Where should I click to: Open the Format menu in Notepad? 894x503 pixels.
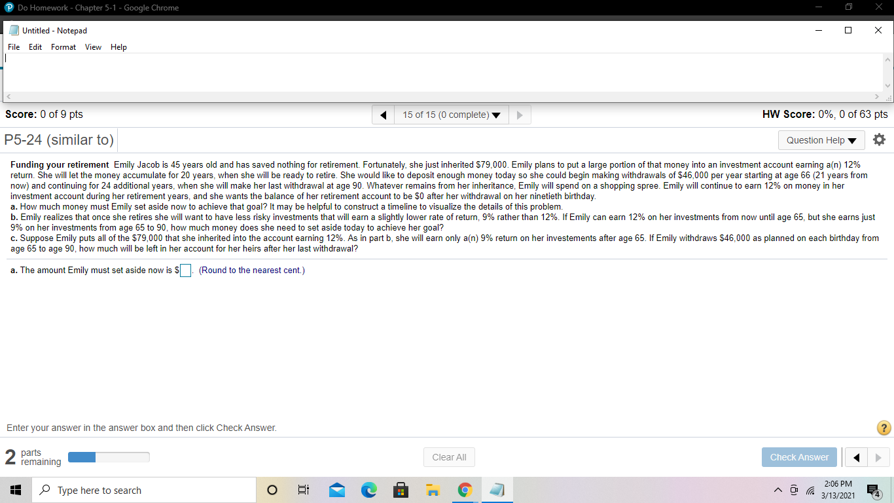coord(63,47)
